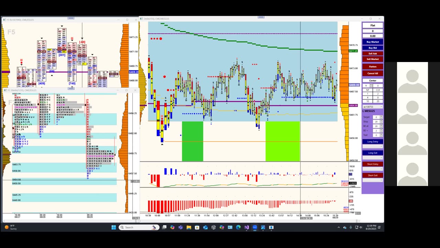Click the 6469.00 price label on 3m chart
This screenshot has height=248, width=440.
point(354,85)
